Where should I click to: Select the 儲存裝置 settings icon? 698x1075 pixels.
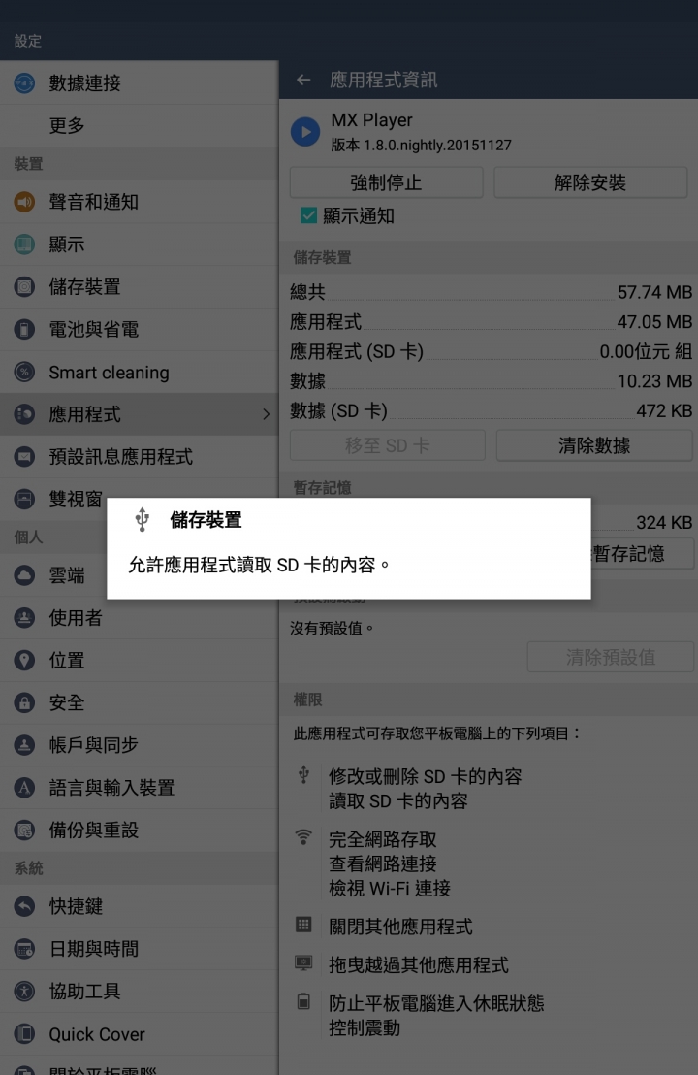coord(24,286)
